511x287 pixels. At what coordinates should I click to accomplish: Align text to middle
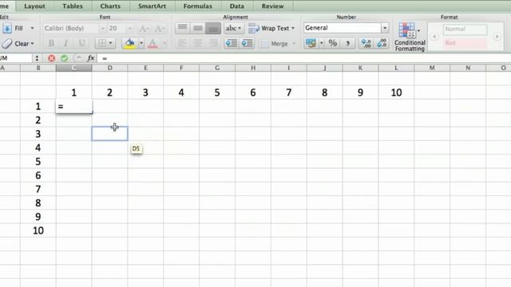198,29
